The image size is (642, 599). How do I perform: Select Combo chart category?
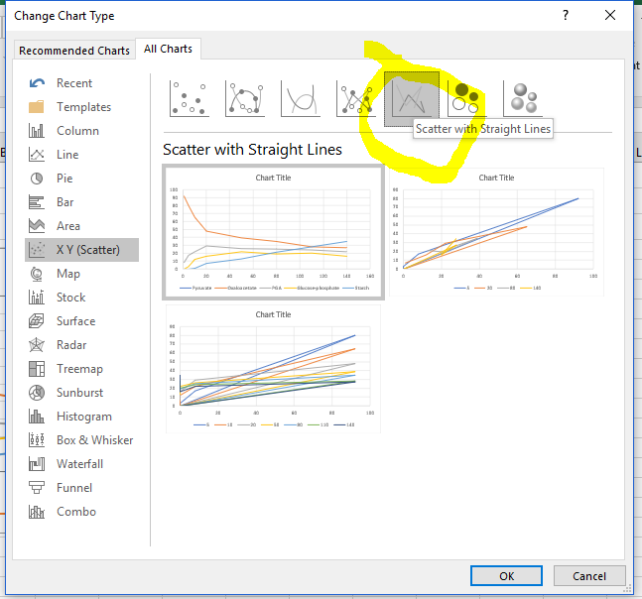82,512
